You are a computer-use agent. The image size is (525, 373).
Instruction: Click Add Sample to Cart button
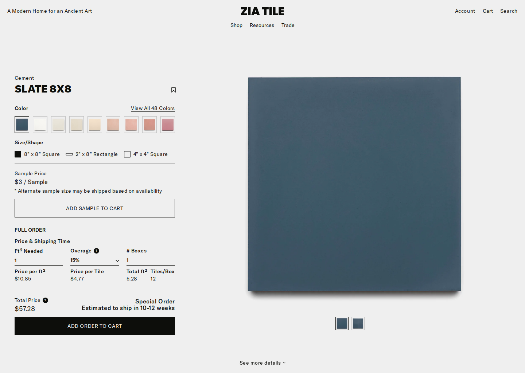click(x=95, y=208)
